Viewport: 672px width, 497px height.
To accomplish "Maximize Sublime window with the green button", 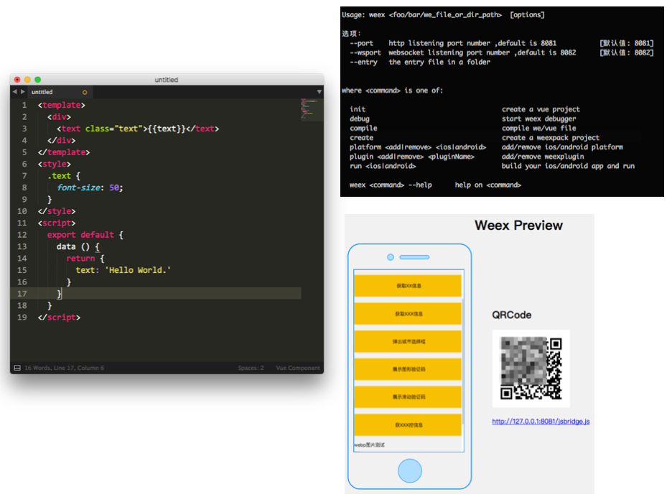I will click(38, 79).
